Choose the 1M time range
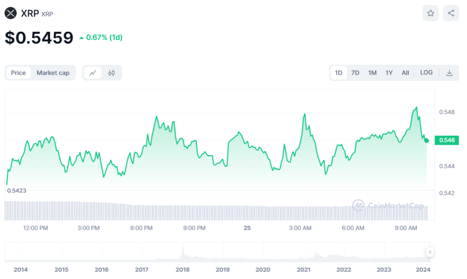 (x=372, y=73)
